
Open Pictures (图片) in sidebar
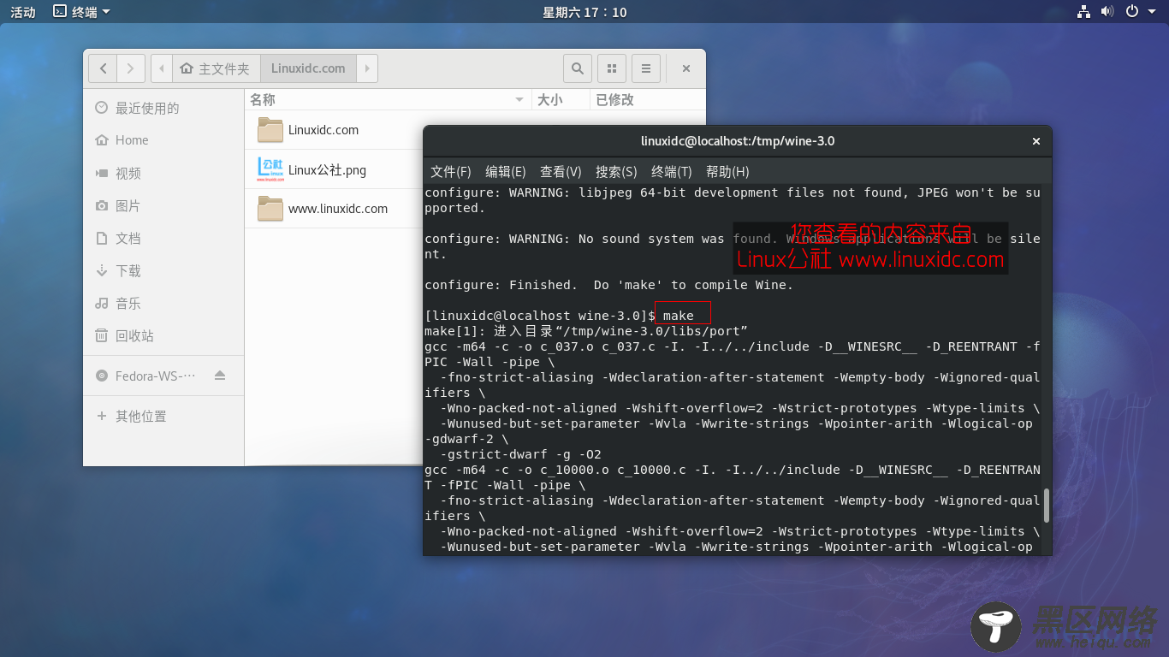(x=163, y=205)
